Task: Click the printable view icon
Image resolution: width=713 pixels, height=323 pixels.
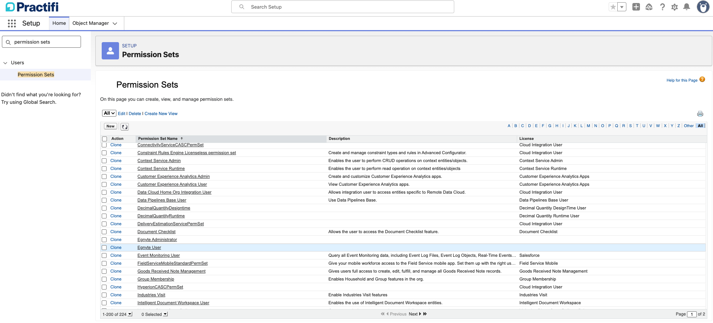Action: click(x=700, y=114)
